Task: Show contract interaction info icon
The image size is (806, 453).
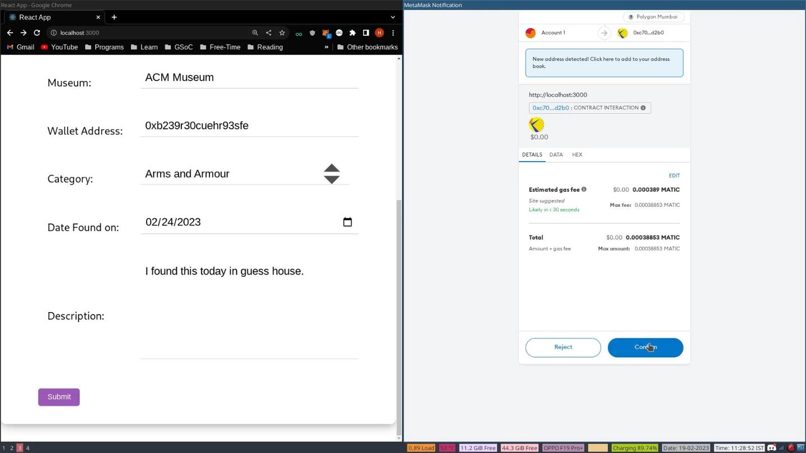Action: (643, 108)
